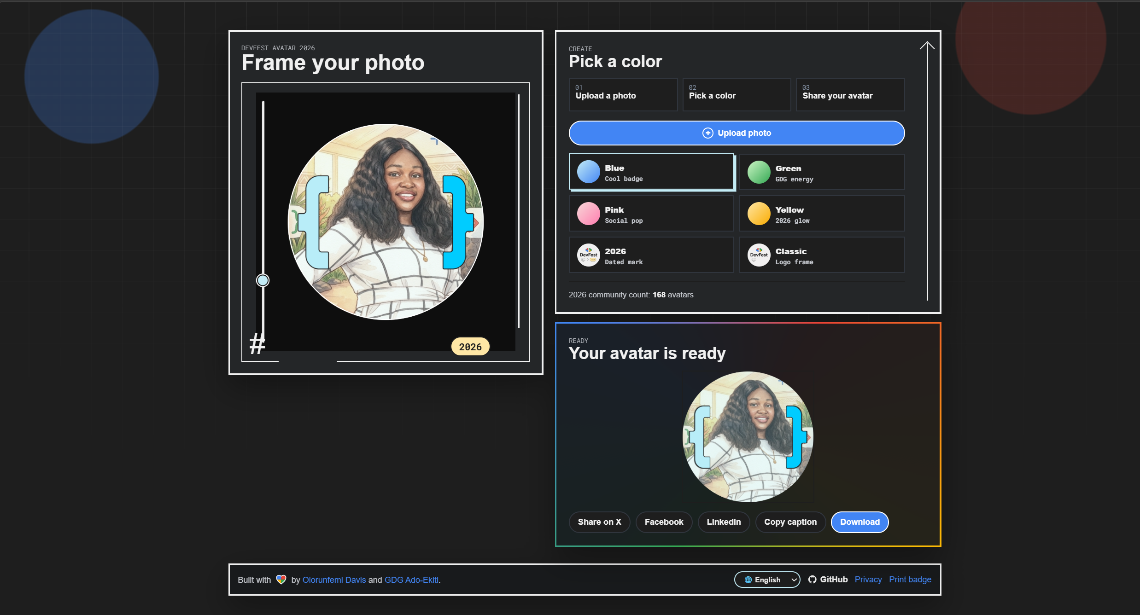The height and width of the screenshot is (615, 1140).
Task: Click the Copy caption button
Action: (x=790, y=522)
